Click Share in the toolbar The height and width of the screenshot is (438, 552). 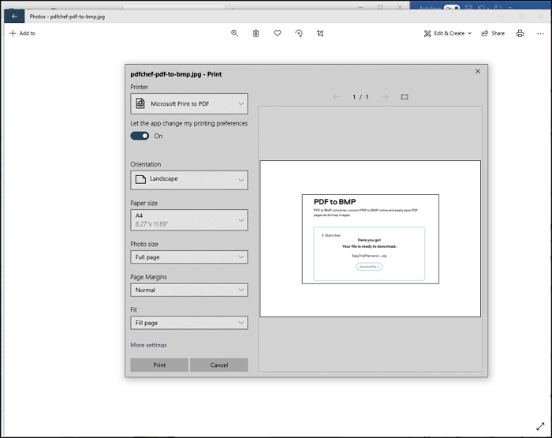pyautogui.click(x=493, y=33)
